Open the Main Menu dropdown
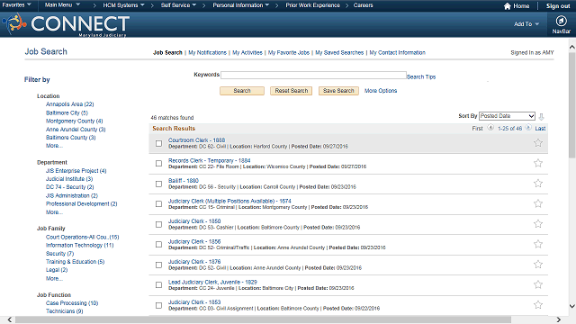 (x=62, y=5)
